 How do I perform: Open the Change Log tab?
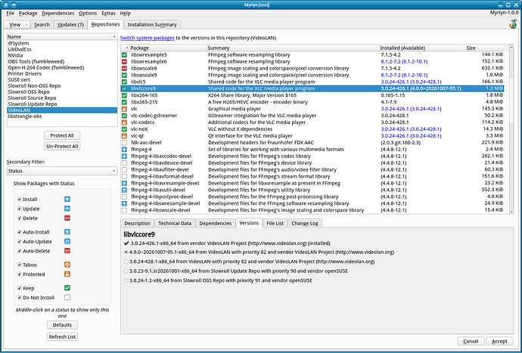coord(305,223)
